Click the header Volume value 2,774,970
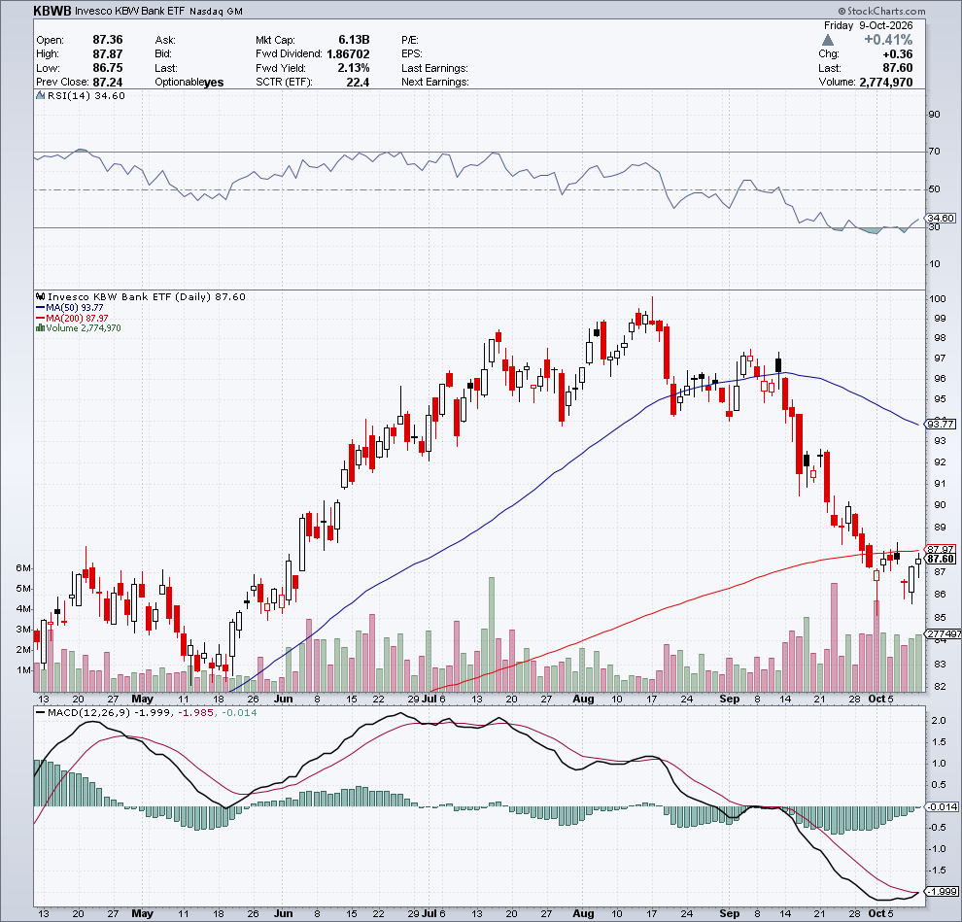The width and height of the screenshot is (962, 922). [x=886, y=83]
